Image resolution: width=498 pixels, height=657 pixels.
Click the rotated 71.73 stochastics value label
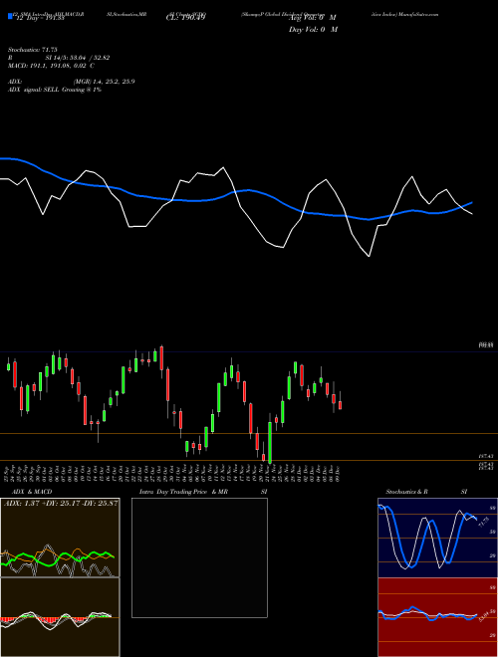(x=483, y=523)
